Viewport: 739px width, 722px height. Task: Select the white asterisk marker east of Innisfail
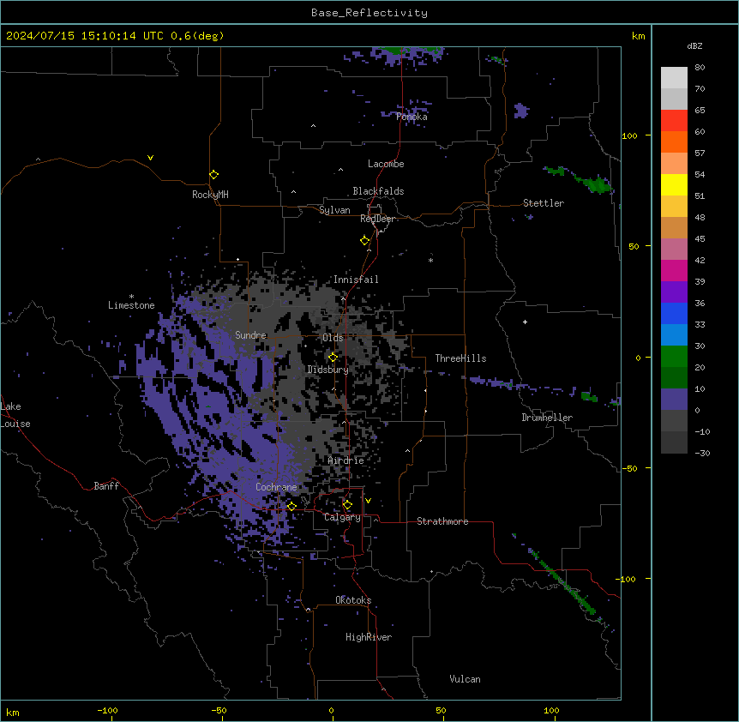point(430,260)
